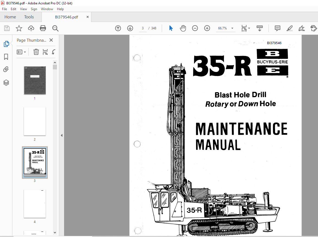Save the file using the floppy disk icon
This screenshot has height=237, width=318.
click(x=7, y=28)
